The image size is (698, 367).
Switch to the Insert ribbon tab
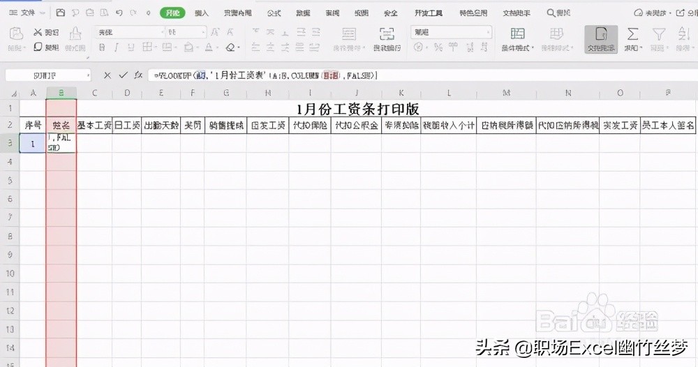pos(202,13)
